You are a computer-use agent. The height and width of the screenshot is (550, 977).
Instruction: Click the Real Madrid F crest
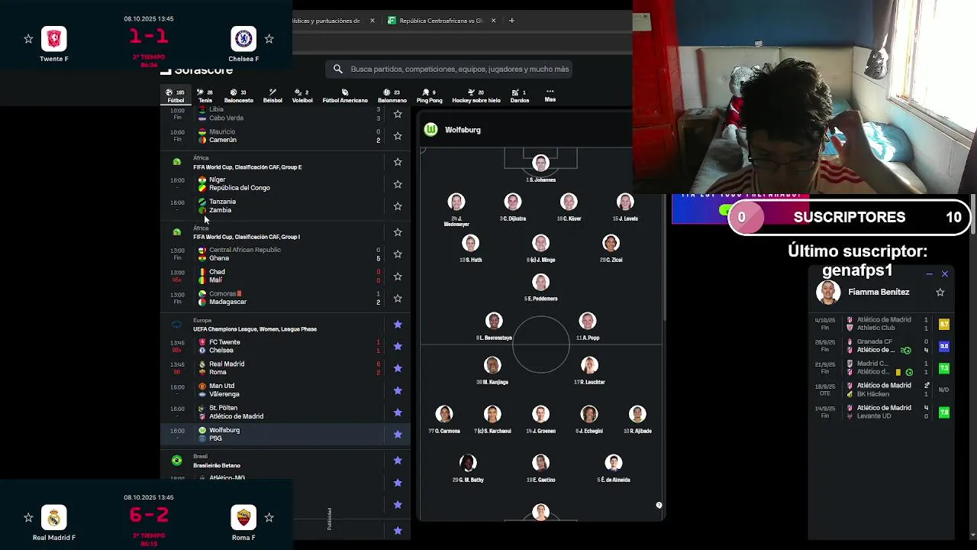[54, 517]
